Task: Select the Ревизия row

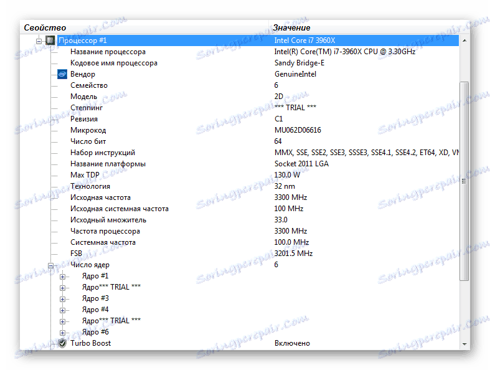Action: pyautogui.click(x=258, y=119)
